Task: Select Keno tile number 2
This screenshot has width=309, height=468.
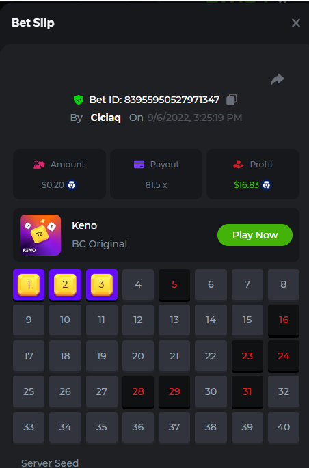Action: pos(65,285)
